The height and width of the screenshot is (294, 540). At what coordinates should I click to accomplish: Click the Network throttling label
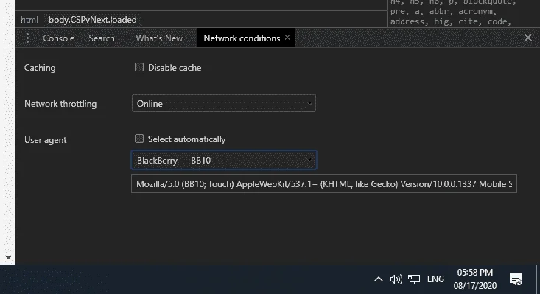click(x=60, y=104)
